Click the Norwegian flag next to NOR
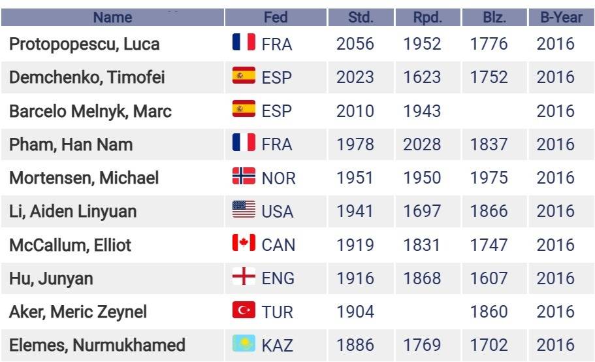Image resolution: width=595 pixels, height=362 pixels. [244, 176]
